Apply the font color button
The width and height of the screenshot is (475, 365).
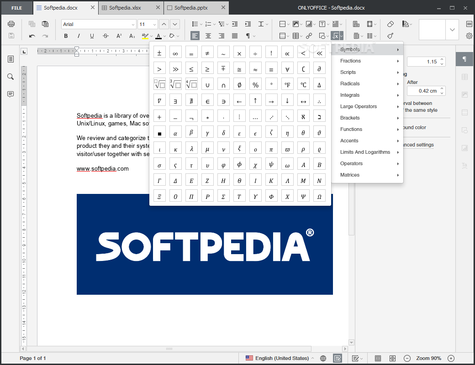158,36
